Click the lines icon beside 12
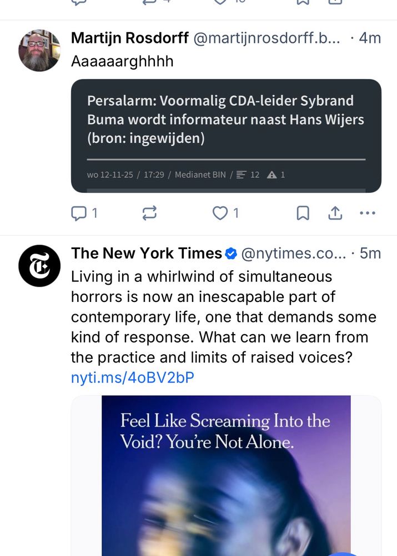 pyautogui.click(x=241, y=175)
